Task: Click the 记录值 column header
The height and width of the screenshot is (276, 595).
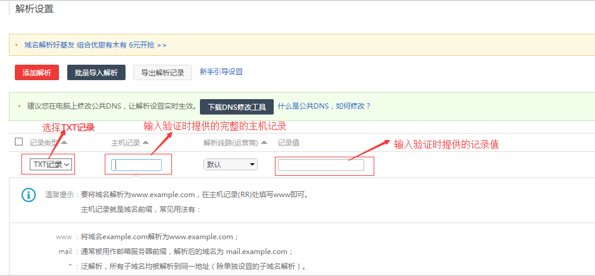Action: (289, 143)
